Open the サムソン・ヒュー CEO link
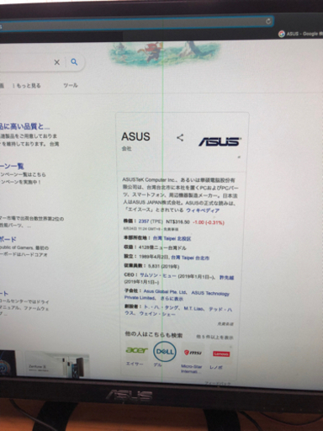This screenshot has height=431, width=323. coord(158,276)
